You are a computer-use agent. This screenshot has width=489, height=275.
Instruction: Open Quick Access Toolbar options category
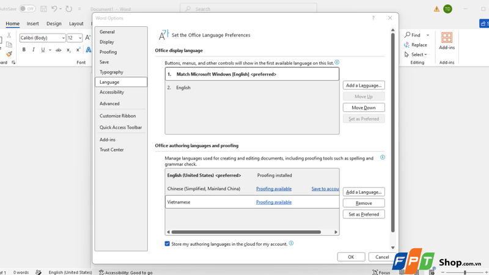(x=121, y=127)
